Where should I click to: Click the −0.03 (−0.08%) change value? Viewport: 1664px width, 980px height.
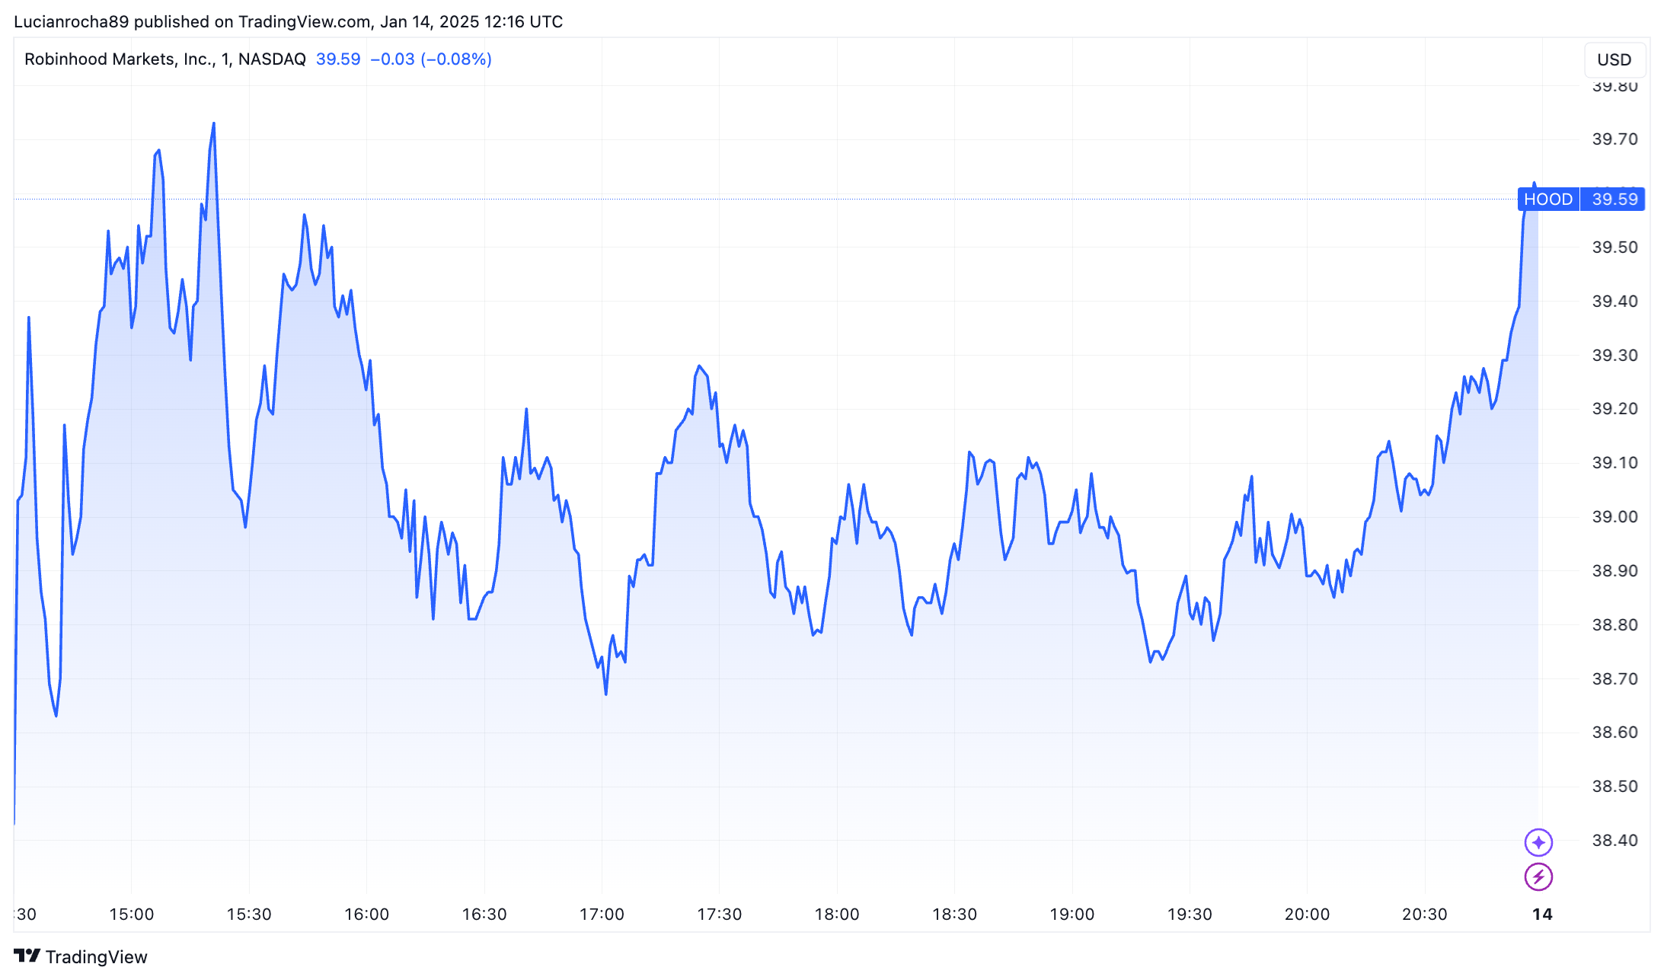pyautogui.click(x=431, y=59)
